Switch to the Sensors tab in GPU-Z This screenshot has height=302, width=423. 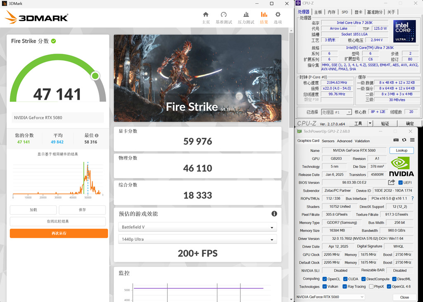[x=328, y=141]
